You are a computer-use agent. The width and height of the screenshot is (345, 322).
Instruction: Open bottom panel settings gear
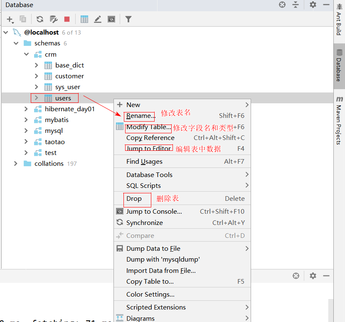point(313,276)
